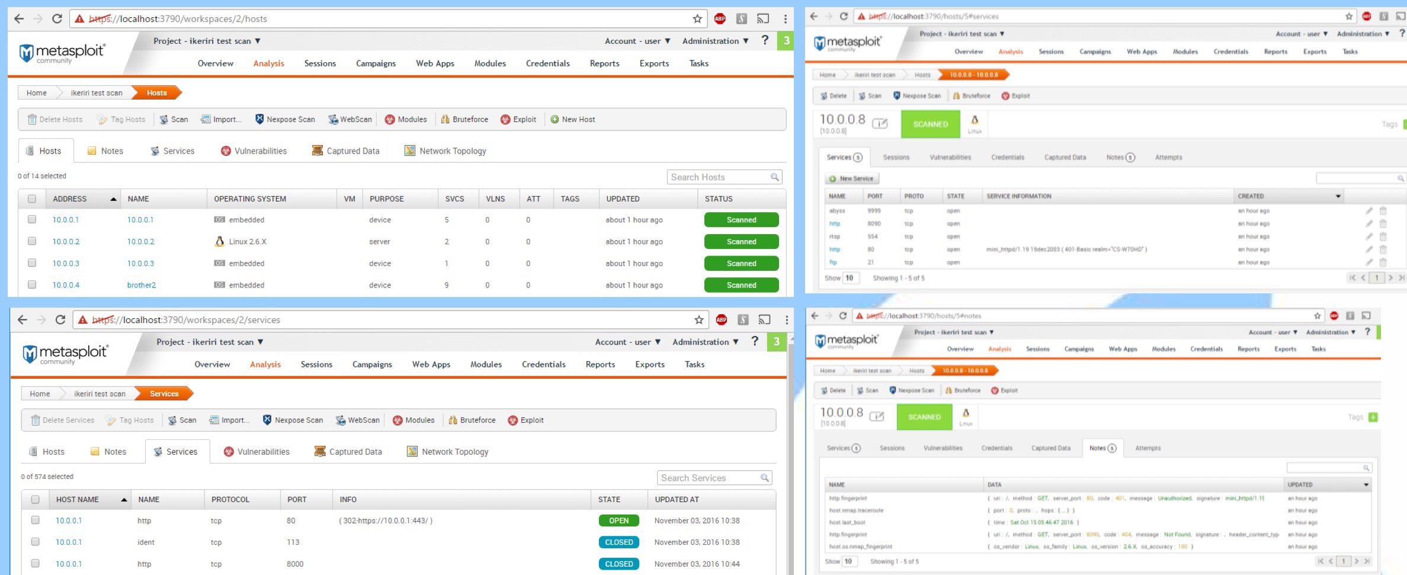Click Delete Services icon in workspace Services window
This screenshot has width=1407, height=575.
click(x=36, y=420)
